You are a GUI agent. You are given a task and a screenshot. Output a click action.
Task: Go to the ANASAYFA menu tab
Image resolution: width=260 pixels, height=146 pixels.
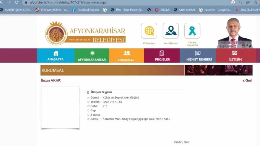(x=56, y=56)
